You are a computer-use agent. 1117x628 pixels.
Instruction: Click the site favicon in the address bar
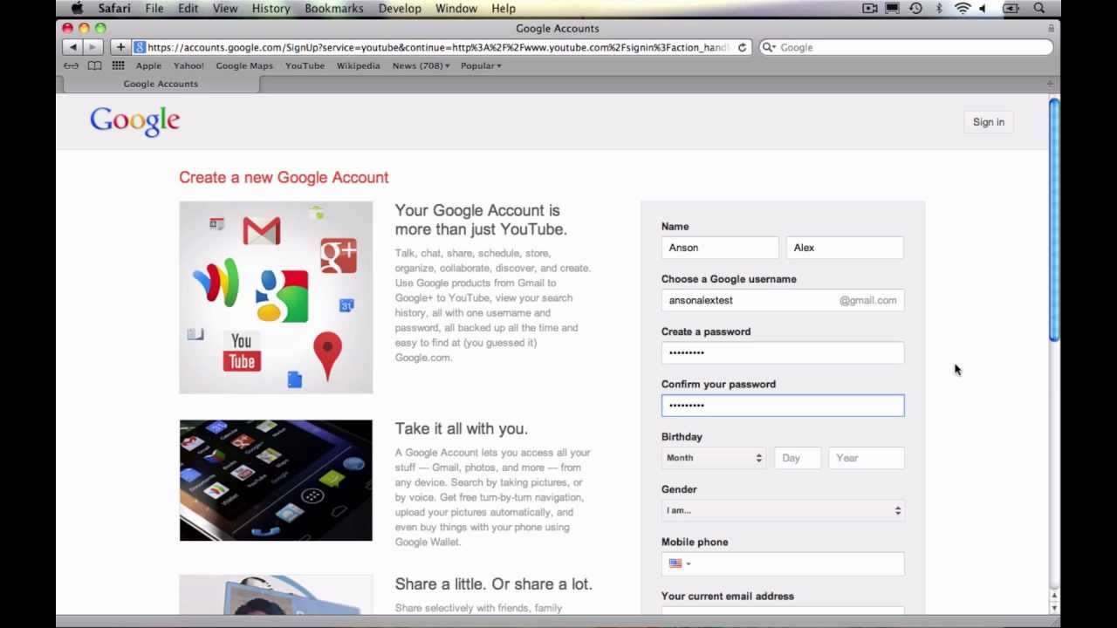140,47
